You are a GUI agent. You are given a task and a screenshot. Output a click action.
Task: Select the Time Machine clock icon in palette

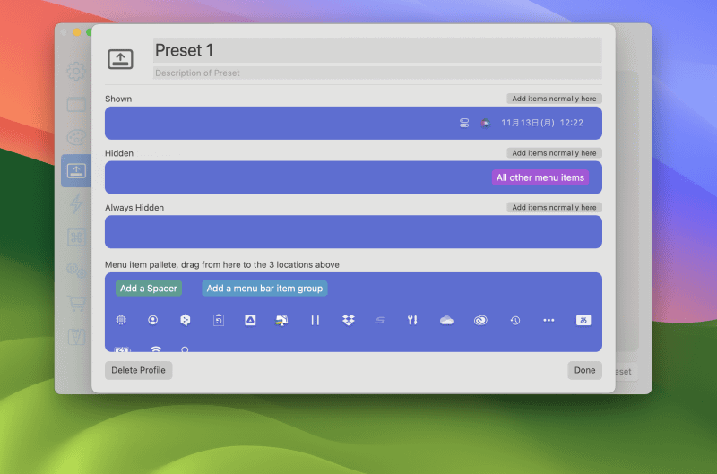coord(515,321)
